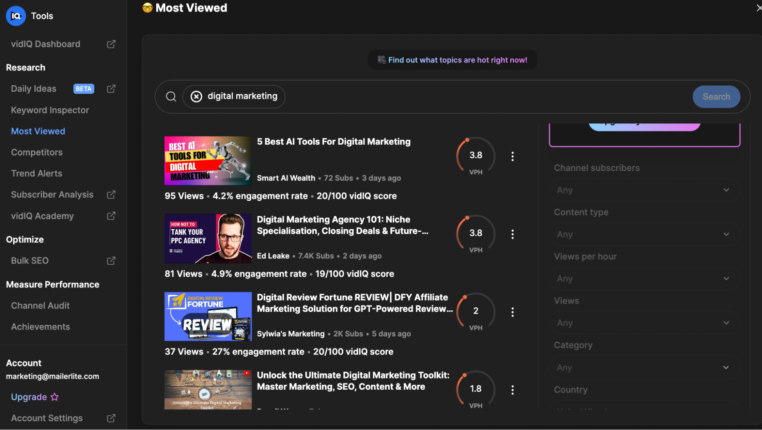Viewport: 762px width, 430px height.
Task: Open Bulk SEO tool
Action: (30, 261)
